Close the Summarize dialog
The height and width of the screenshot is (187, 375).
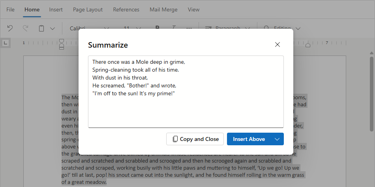(x=277, y=44)
